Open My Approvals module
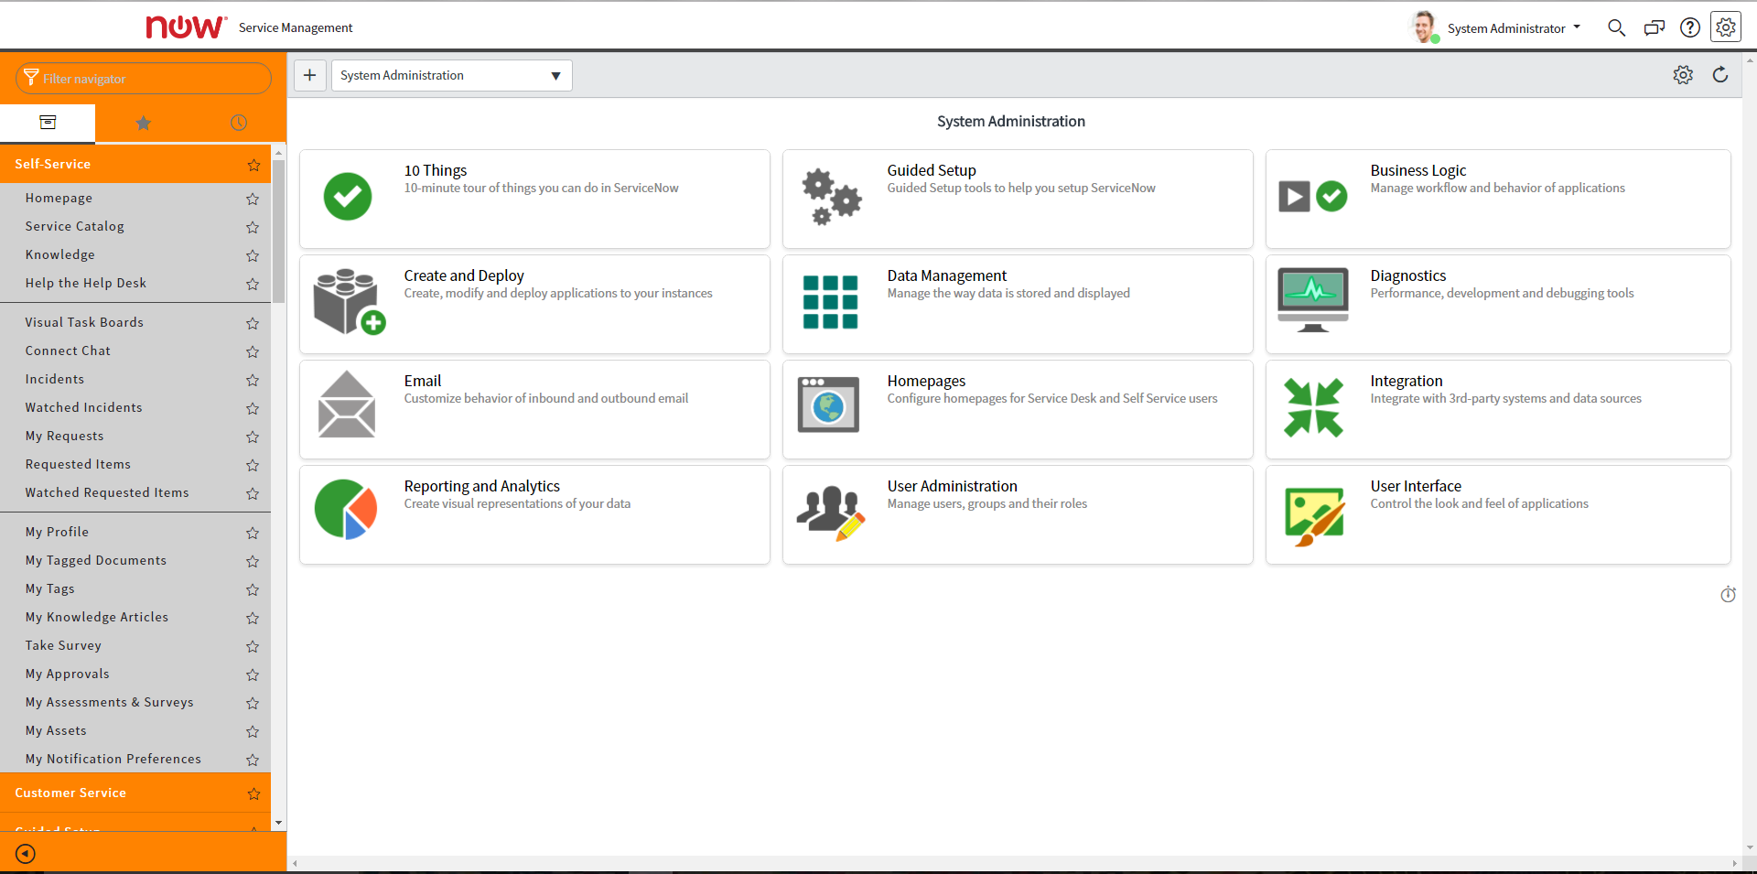The width and height of the screenshot is (1757, 874). [x=68, y=674]
